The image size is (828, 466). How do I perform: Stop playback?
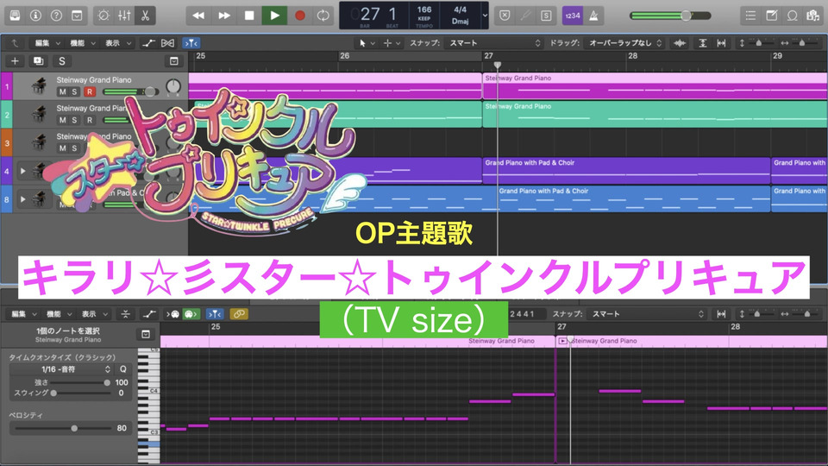pyautogui.click(x=249, y=16)
